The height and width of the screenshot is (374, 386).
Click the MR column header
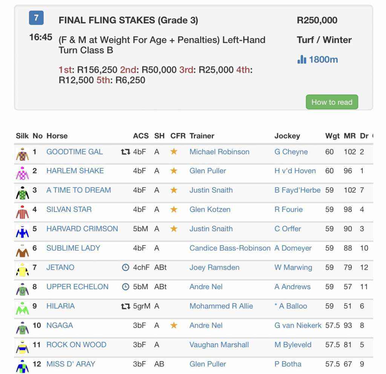coord(349,136)
